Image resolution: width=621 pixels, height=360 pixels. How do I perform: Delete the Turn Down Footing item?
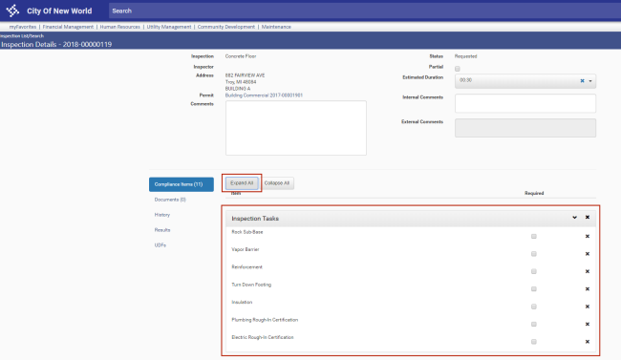tap(588, 289)
